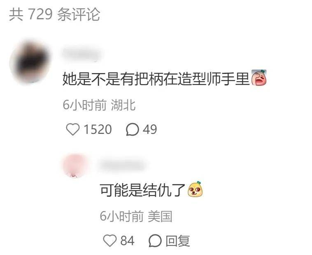Open the first commenter's blurred avatar
The height and width of the screenshot is (255, 312).
click(x=30, y=61)
